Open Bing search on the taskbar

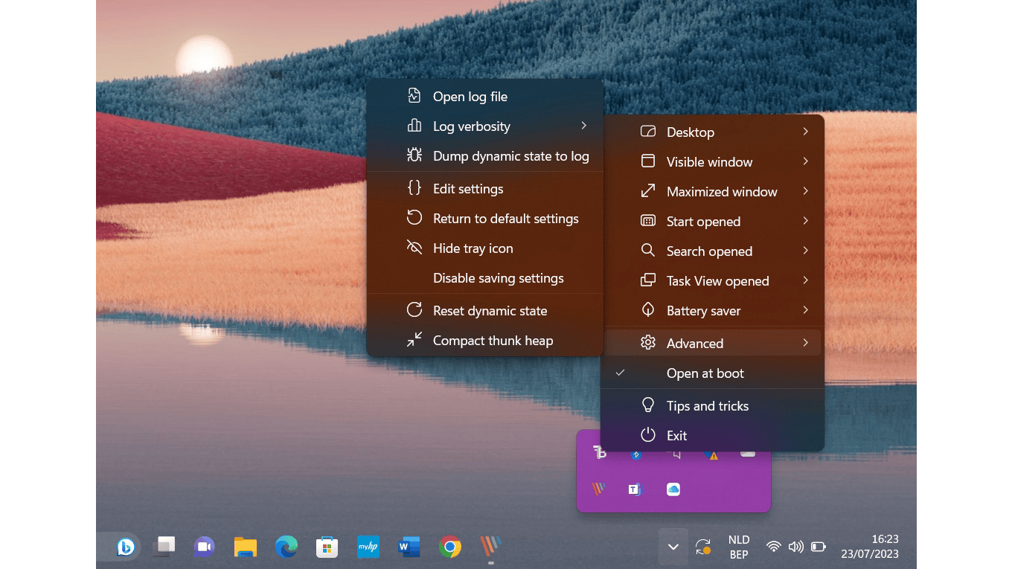tap(126, 547)
